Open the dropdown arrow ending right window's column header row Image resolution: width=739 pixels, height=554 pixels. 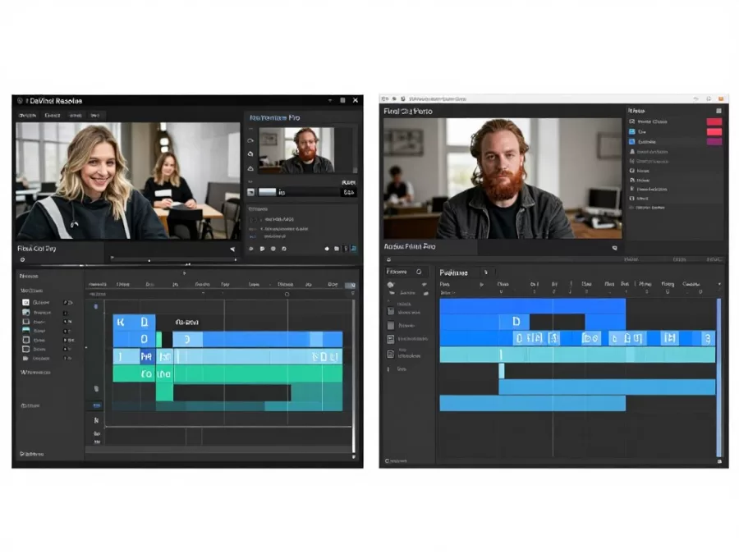(719, 284)
